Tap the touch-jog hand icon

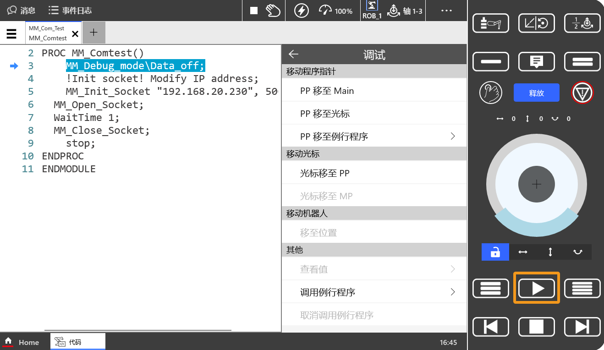click(491, 93)
